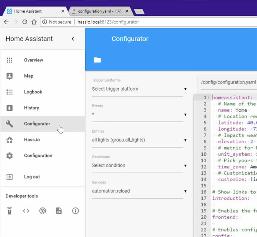Screen dimensions: 257x237
Task: Close the Home Assistant browser tab
Action: pyautogui.click(x=63, y=11)
